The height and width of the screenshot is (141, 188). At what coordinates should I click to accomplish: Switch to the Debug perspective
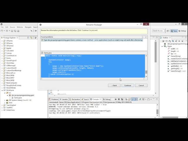tap(182, 31)
